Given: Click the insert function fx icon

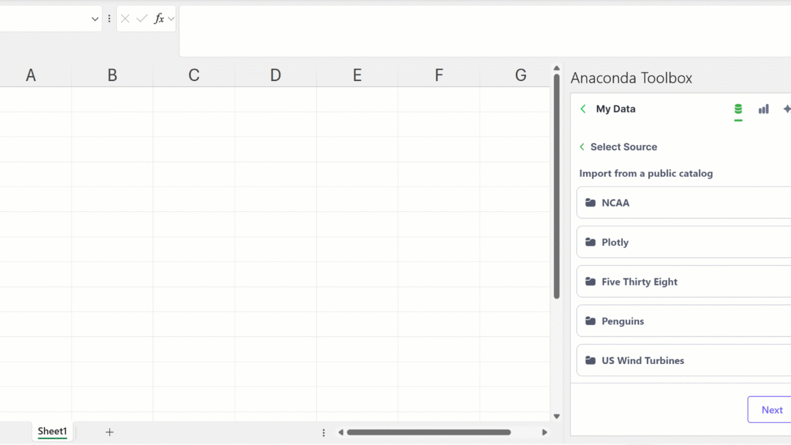Looking at the screenshot, I should (x=159, y=19).
